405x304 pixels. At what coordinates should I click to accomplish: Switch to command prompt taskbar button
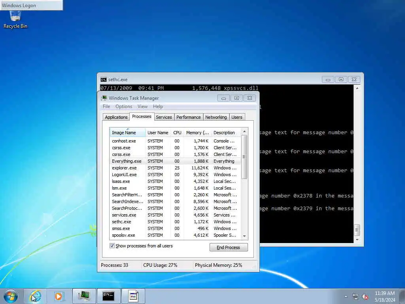(108, 296)
